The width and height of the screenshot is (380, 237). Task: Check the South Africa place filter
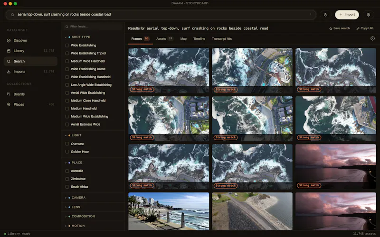click(67, 187)
